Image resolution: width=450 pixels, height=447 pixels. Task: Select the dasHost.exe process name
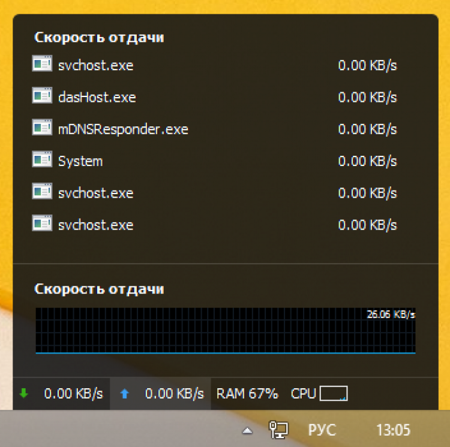point(97,97)
